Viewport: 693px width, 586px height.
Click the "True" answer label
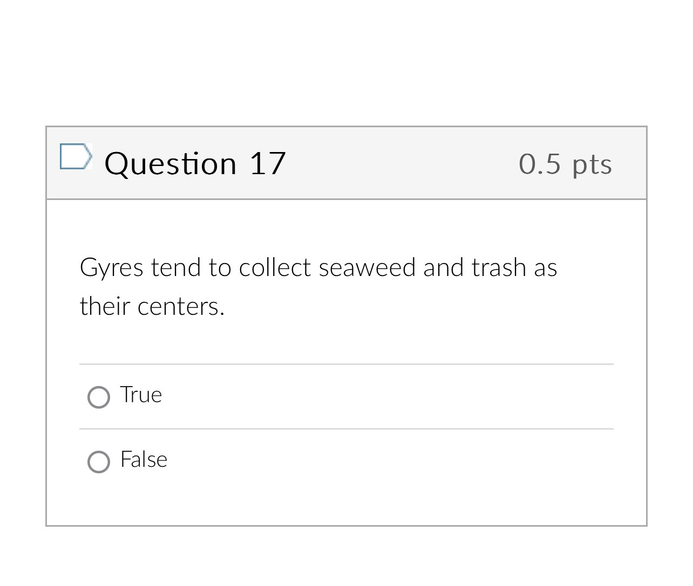(141, 395)
